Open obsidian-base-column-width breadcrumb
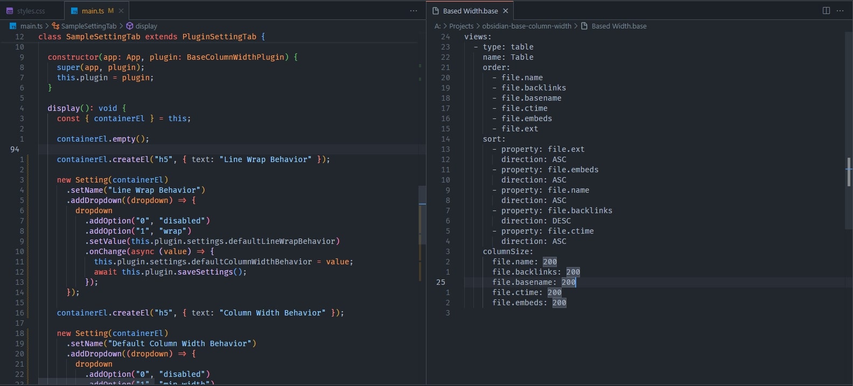The width and height of the screenshot is (853, 386). tap(527, 26)
